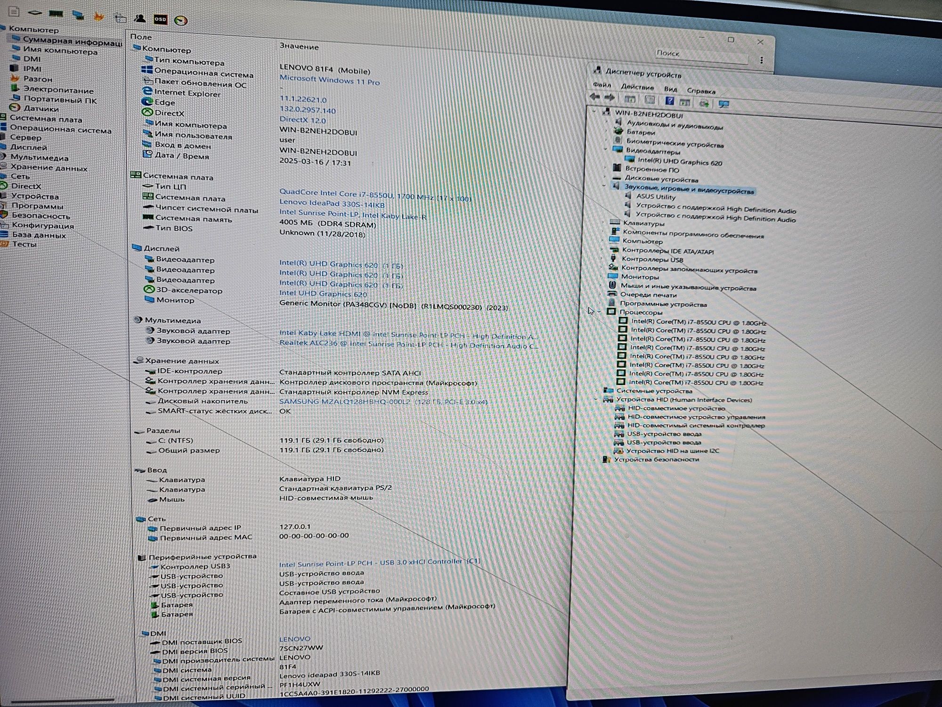942x707 pixels.
Task: Click the Значение column header
Action: [299, 47]
